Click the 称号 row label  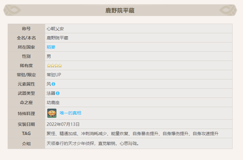click(x=26, y=29)
